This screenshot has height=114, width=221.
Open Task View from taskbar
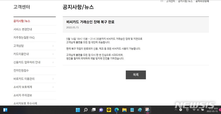coord(93,110)
